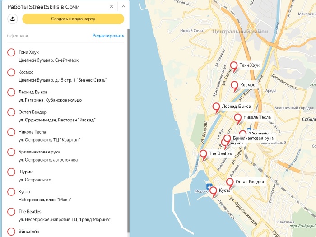Select the Леонид Быков circle icon in list
Viewport: 316px width, 237px height.
[11, 92]
